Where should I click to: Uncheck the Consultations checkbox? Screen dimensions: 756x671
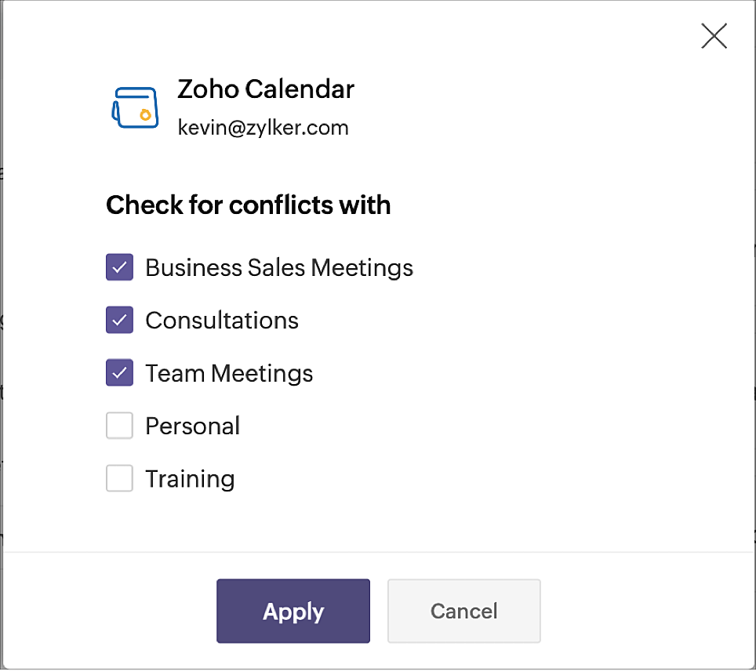pyautogui.click(x=119, y=320)
